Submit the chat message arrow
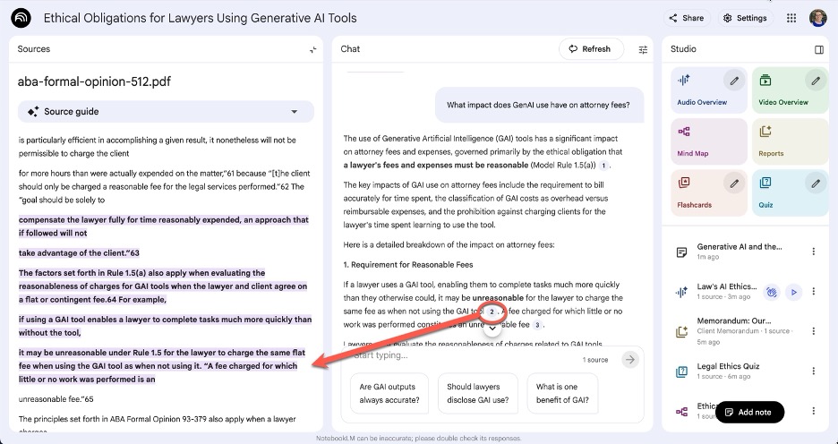This screenshot has width=838, height=444. click(x=630, y=359)
